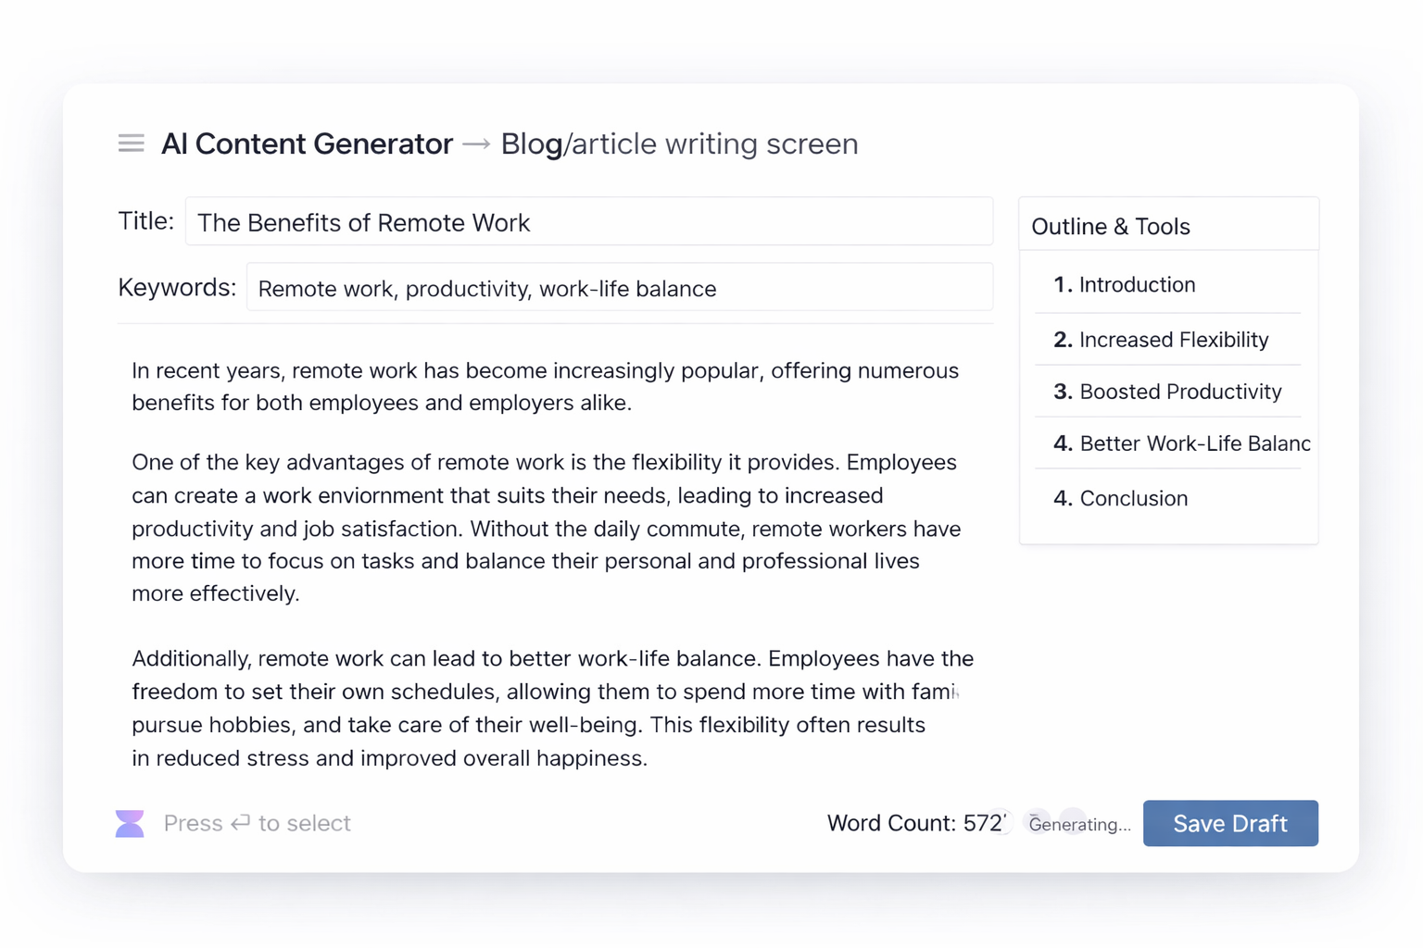The width and height of the screenshot is (1423, 948).
Task: Click the Press-to-select prompt
Action: click(x=257, y=823)
